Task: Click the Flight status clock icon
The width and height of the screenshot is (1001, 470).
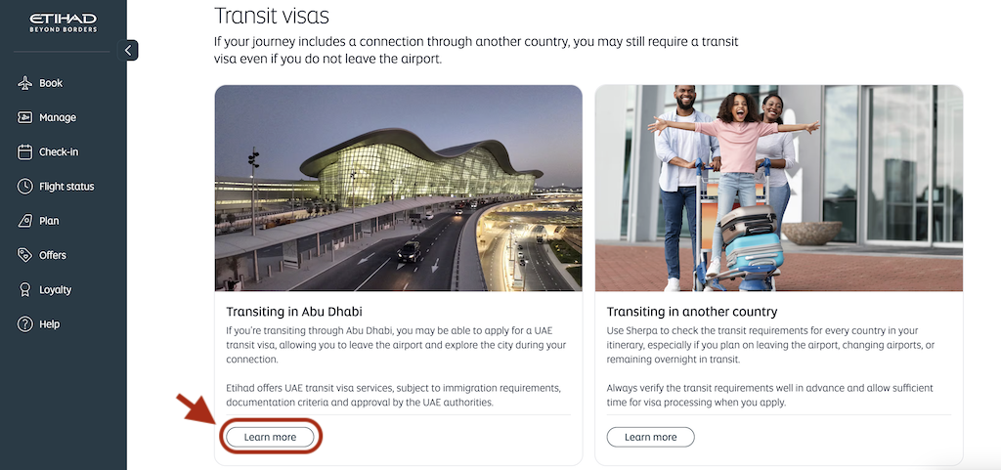Action: click(x=25, y=187)
